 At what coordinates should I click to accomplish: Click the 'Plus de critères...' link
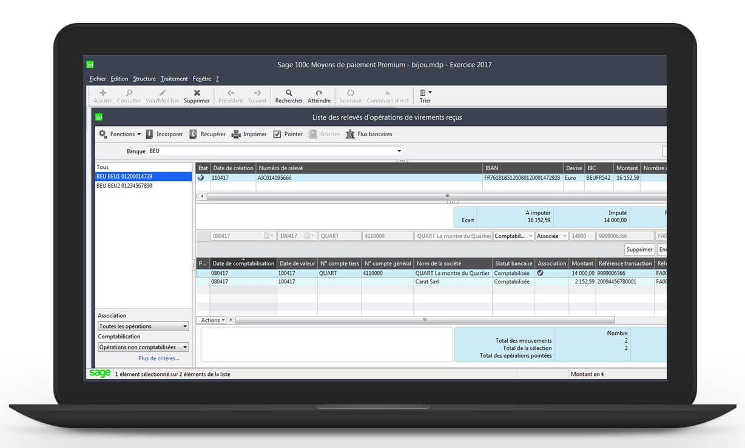click(159, 358)
